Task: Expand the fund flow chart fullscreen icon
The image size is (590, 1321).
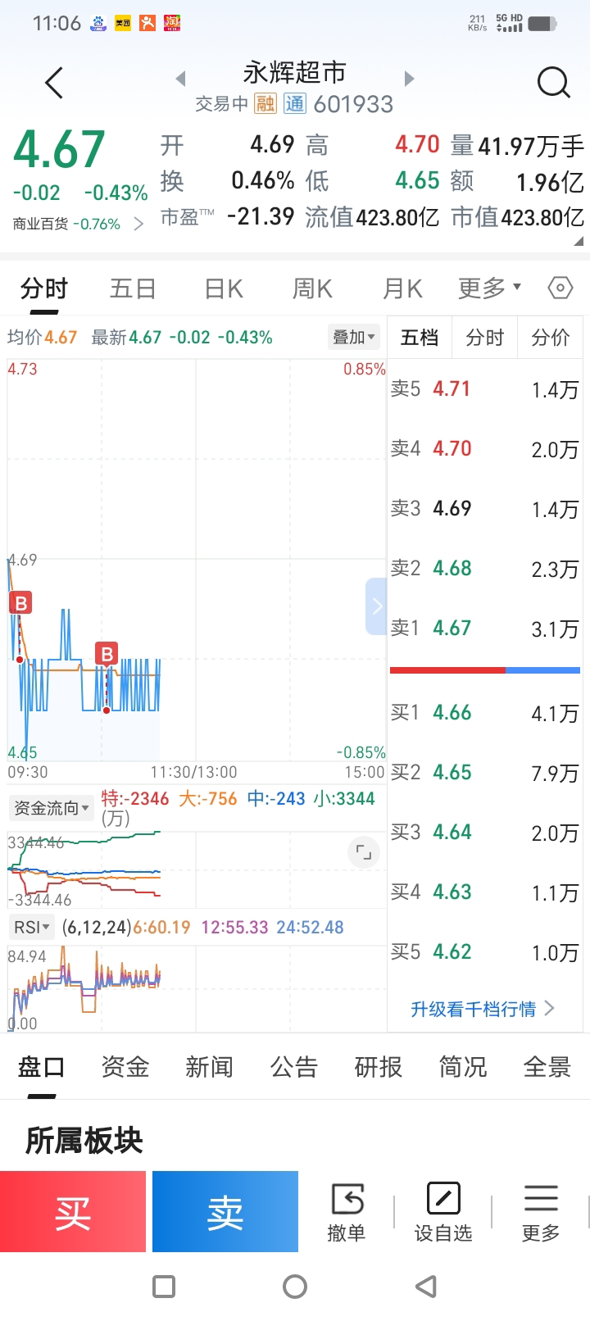Action: [x=364, y=852]
